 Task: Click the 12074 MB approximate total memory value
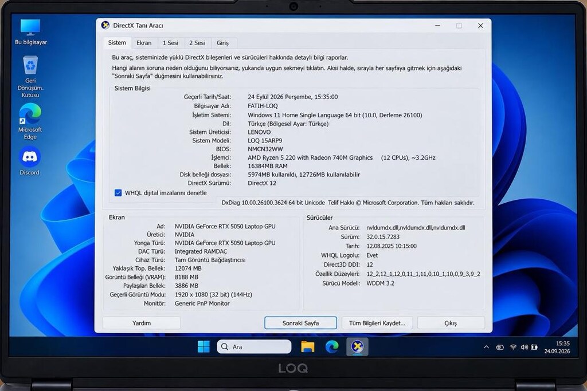188,268
